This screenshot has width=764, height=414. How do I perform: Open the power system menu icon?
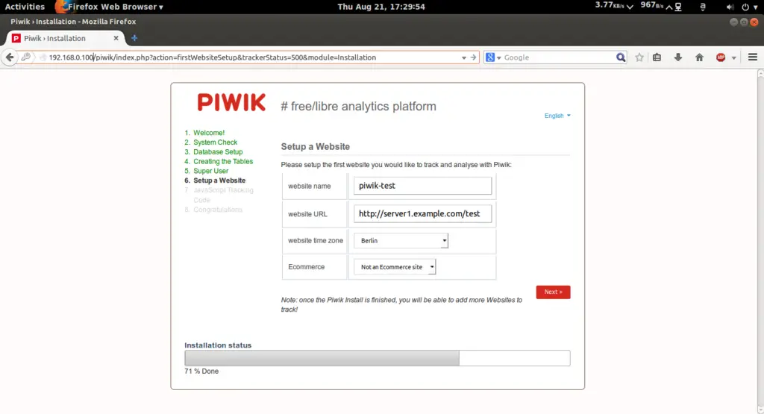745,7
